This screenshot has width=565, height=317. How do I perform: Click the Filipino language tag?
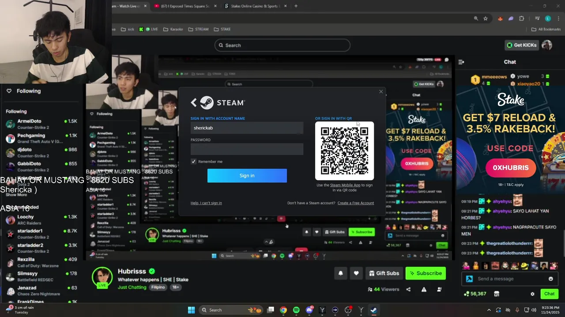(158, 287)
